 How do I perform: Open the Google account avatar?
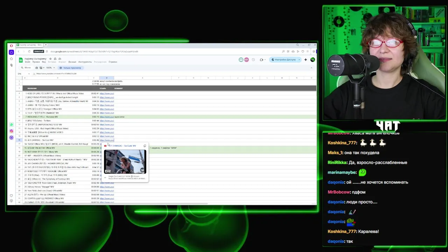313,59
